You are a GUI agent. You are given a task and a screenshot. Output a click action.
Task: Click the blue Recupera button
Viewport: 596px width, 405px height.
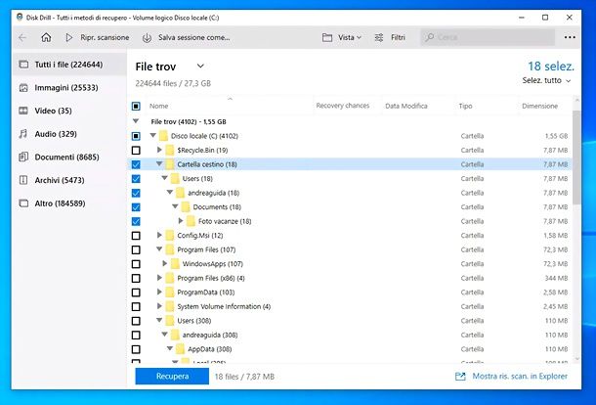[171, 376]
